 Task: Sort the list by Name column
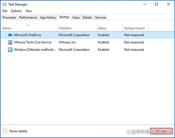pos(7,28)
